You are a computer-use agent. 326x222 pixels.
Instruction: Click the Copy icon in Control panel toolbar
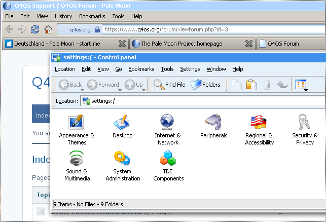point(237,85)
